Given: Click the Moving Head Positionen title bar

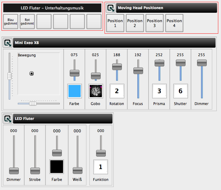Looking at the screenshot, I should pyautogui.click(x=167, y=8).
